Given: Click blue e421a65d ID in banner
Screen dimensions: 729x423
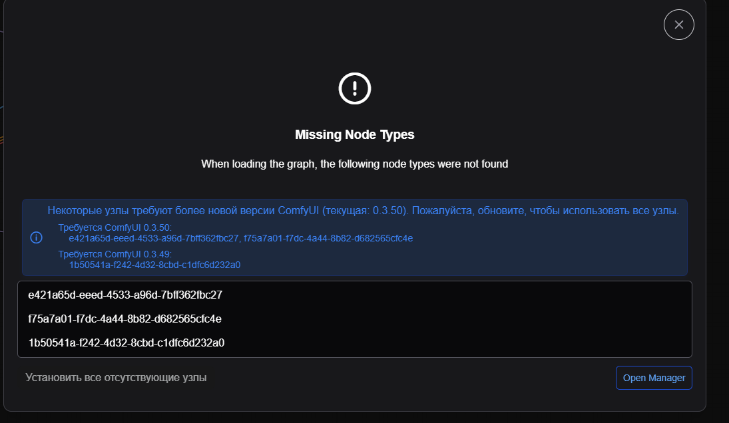Looking at the screenshot, I should point(152,238).
